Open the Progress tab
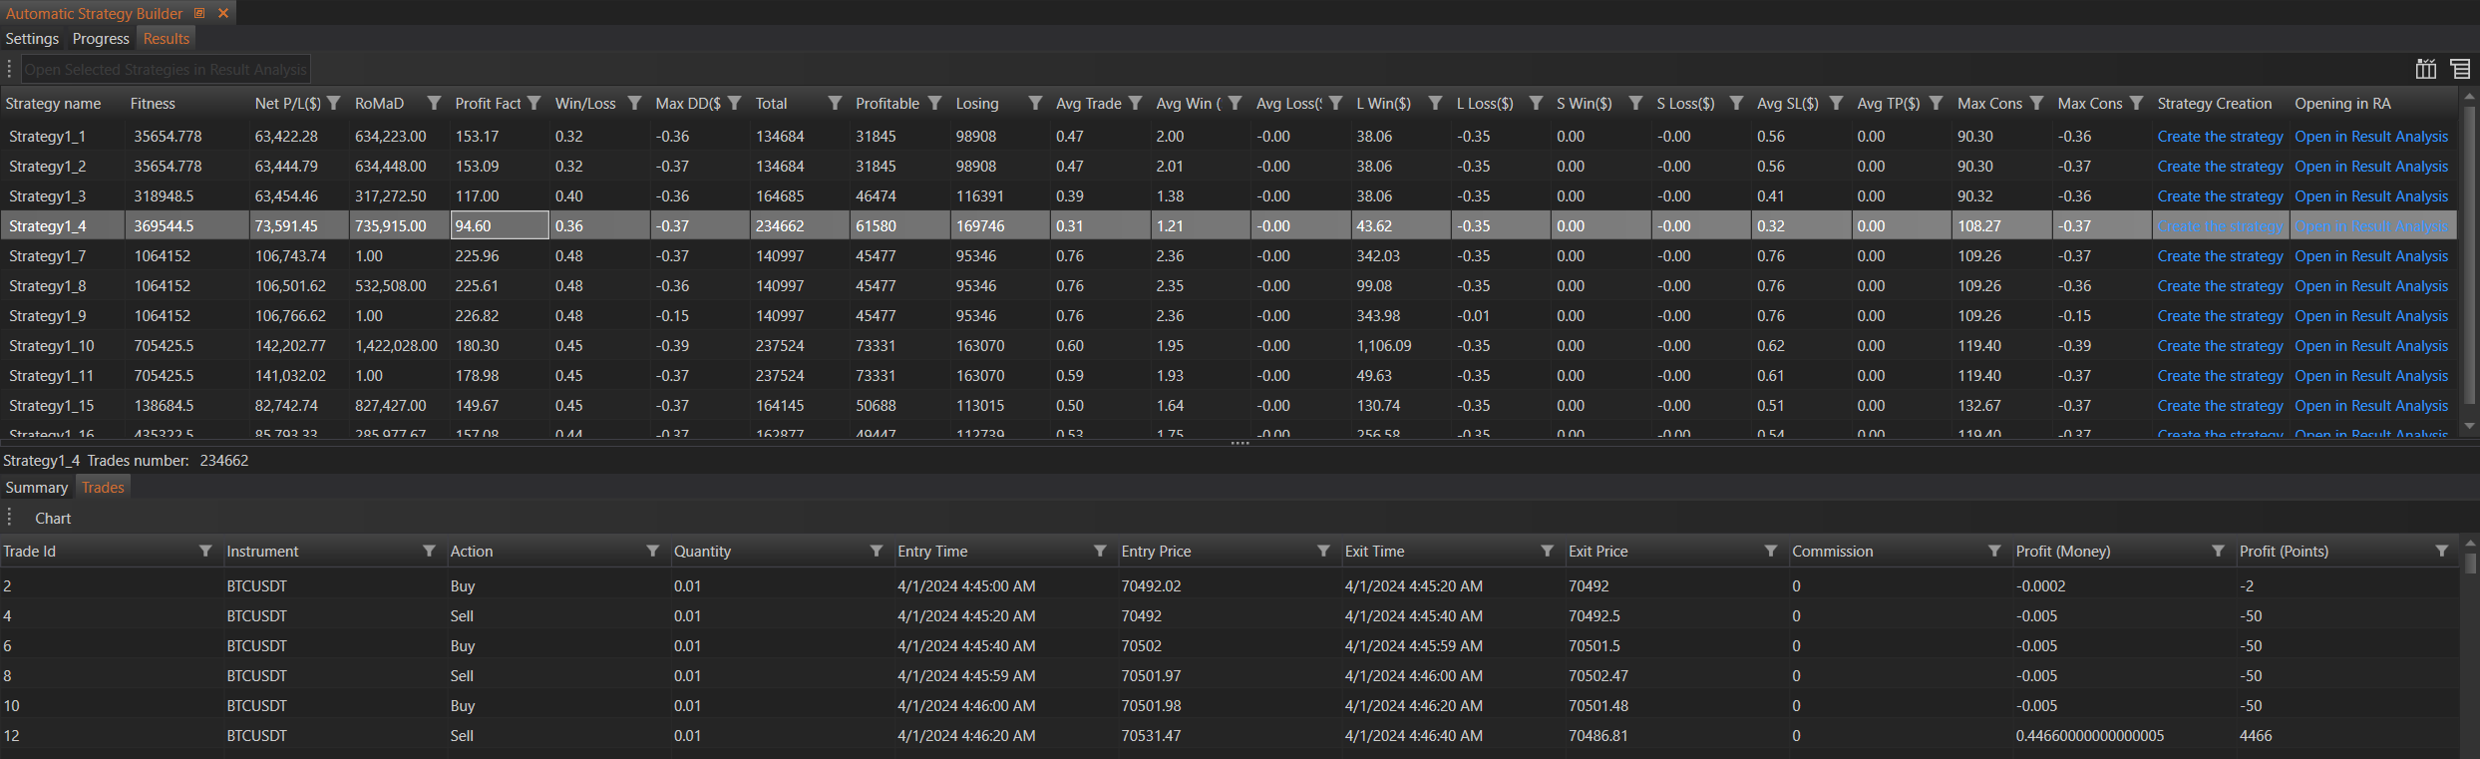This screenshot has width=2480, height=759. (101, 39)
